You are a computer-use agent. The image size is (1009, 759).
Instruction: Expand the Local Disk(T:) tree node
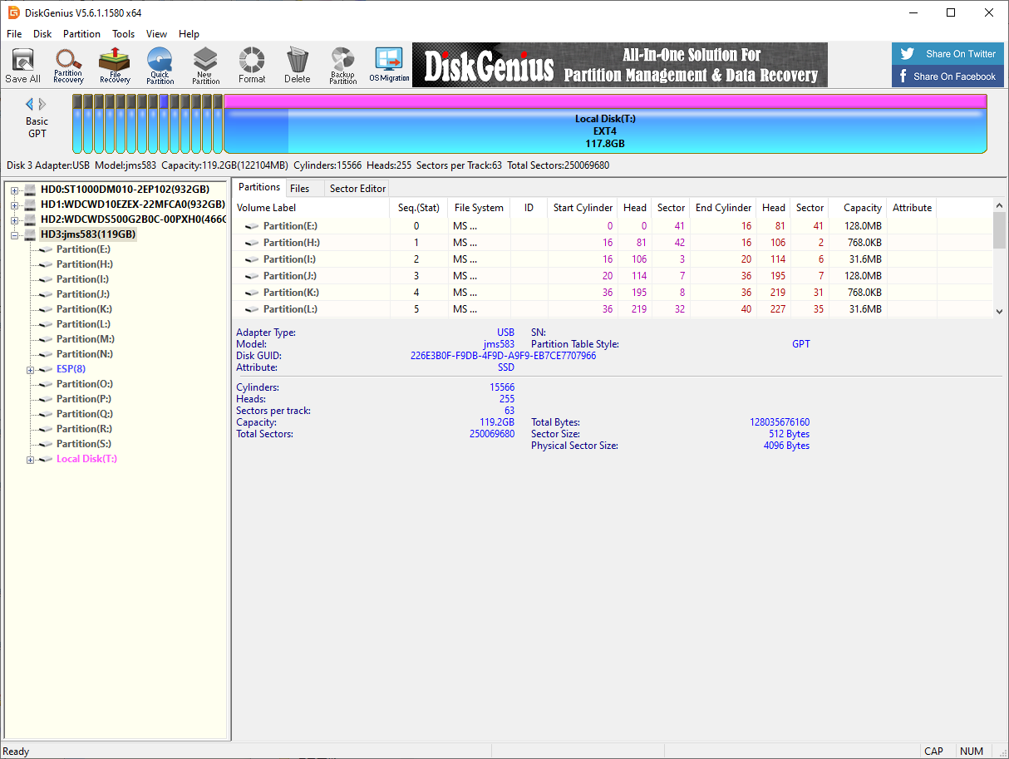click(x=31, y=460)
